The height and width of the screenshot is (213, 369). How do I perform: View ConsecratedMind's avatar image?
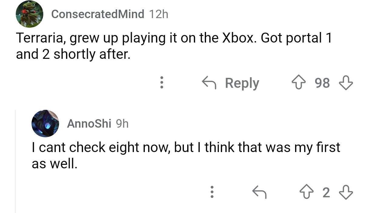point(29,14)
